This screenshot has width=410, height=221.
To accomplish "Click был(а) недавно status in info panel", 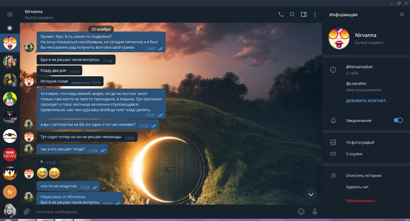I will click(369, 43).
